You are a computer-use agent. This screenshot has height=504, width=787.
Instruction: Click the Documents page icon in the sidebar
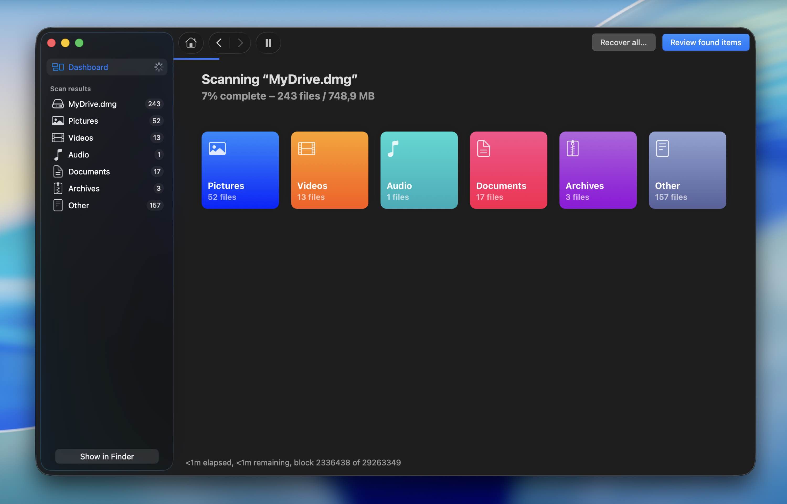click(x=58, y=172)
